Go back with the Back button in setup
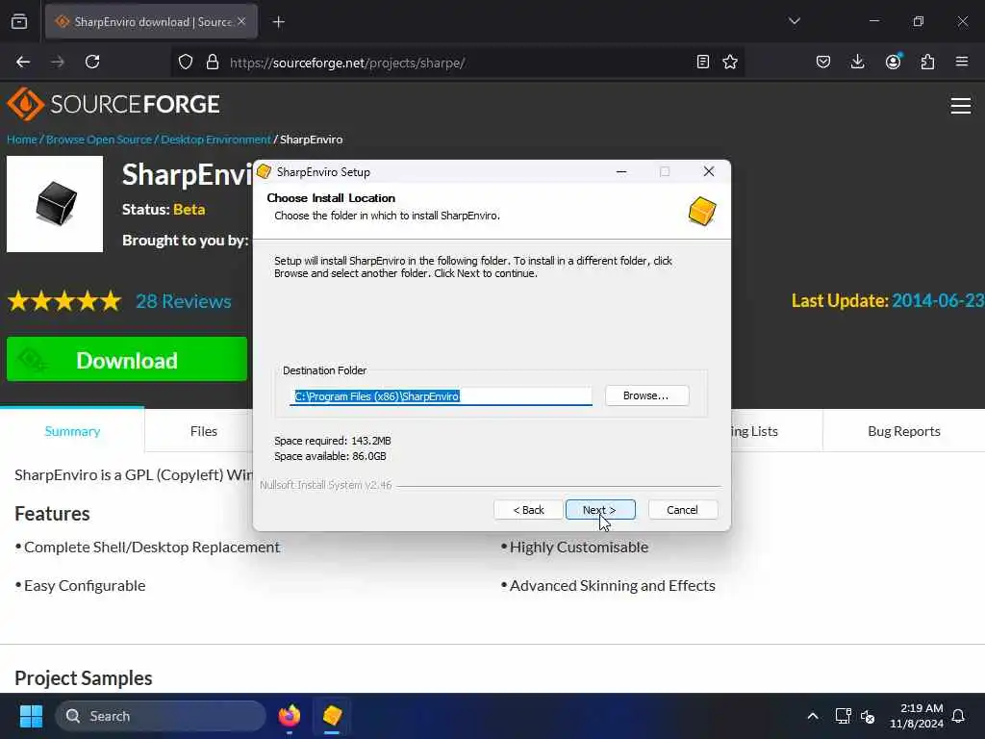985x739 pixels. 528,510
